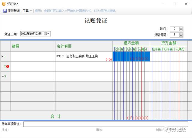The height and width of the screenshot is (138, 192).
Task: Click the 附件 number field
Action: [175, 29]
